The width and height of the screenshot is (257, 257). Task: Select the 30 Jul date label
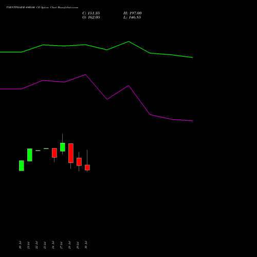86,245
